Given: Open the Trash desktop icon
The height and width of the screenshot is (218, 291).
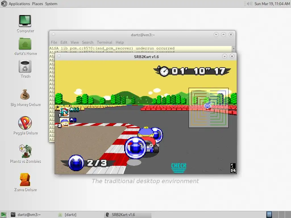Looking at the screenshot, I should 25,66.
